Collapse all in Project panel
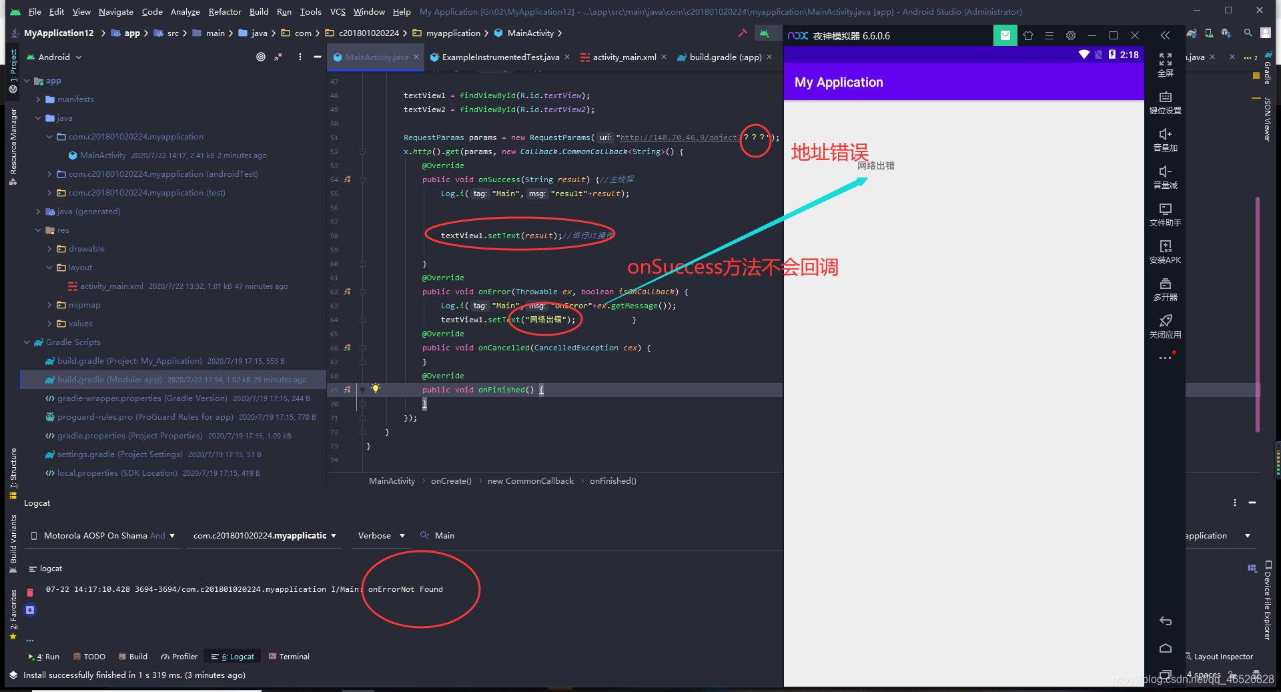Viewport: 1281px width, 692px height. (279, 57)
